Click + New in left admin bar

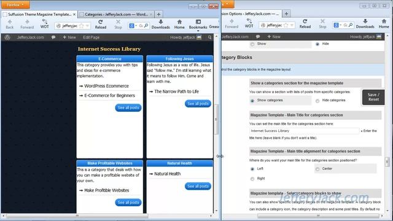click(69, 37)
